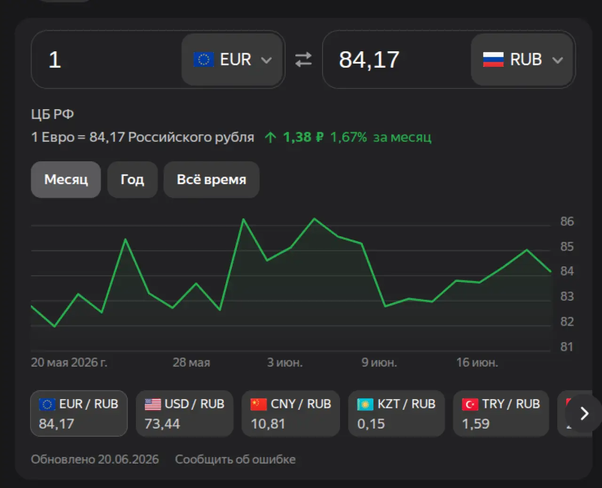Click the chart date label 9 июн.
This screenshot has height=488, width=602.
click(379, 363)
